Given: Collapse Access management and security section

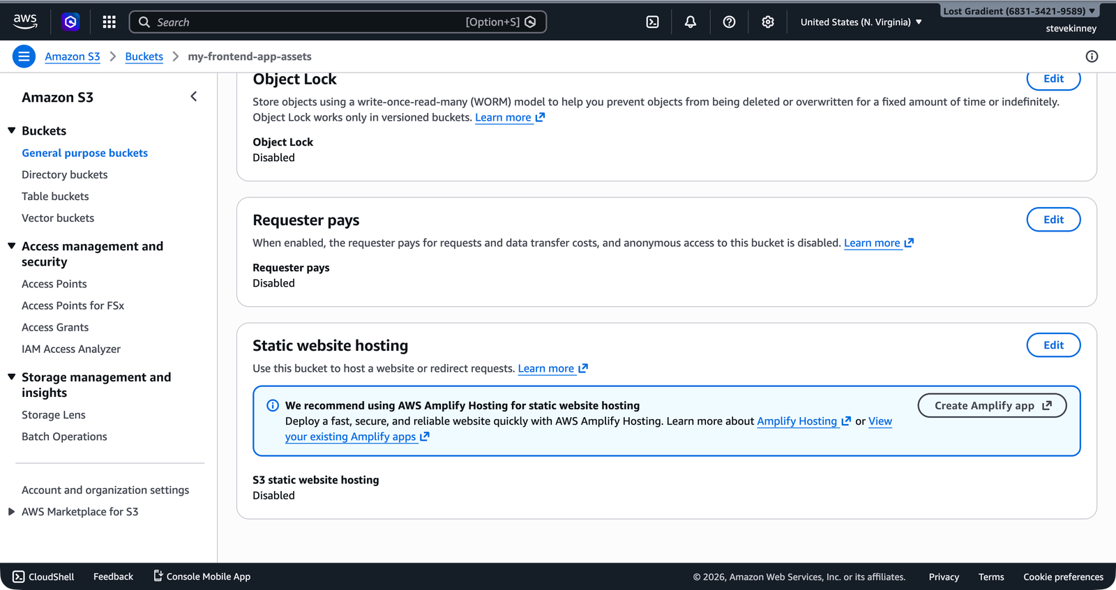Looking at the screenshot, I should click(12, 246).
